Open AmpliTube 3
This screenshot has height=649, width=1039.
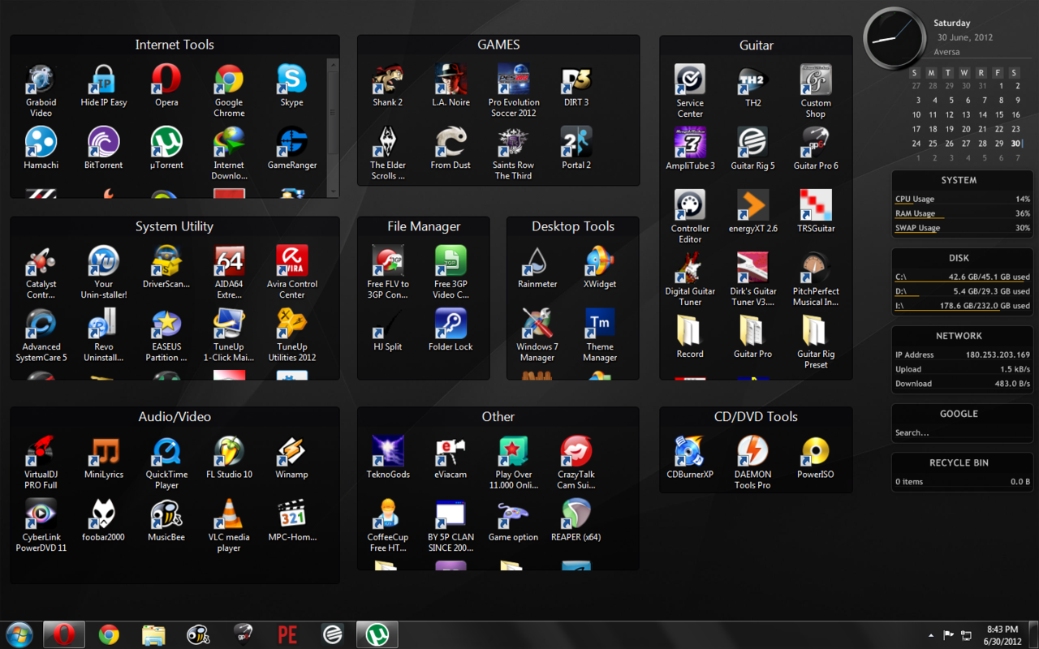point(690,148)
